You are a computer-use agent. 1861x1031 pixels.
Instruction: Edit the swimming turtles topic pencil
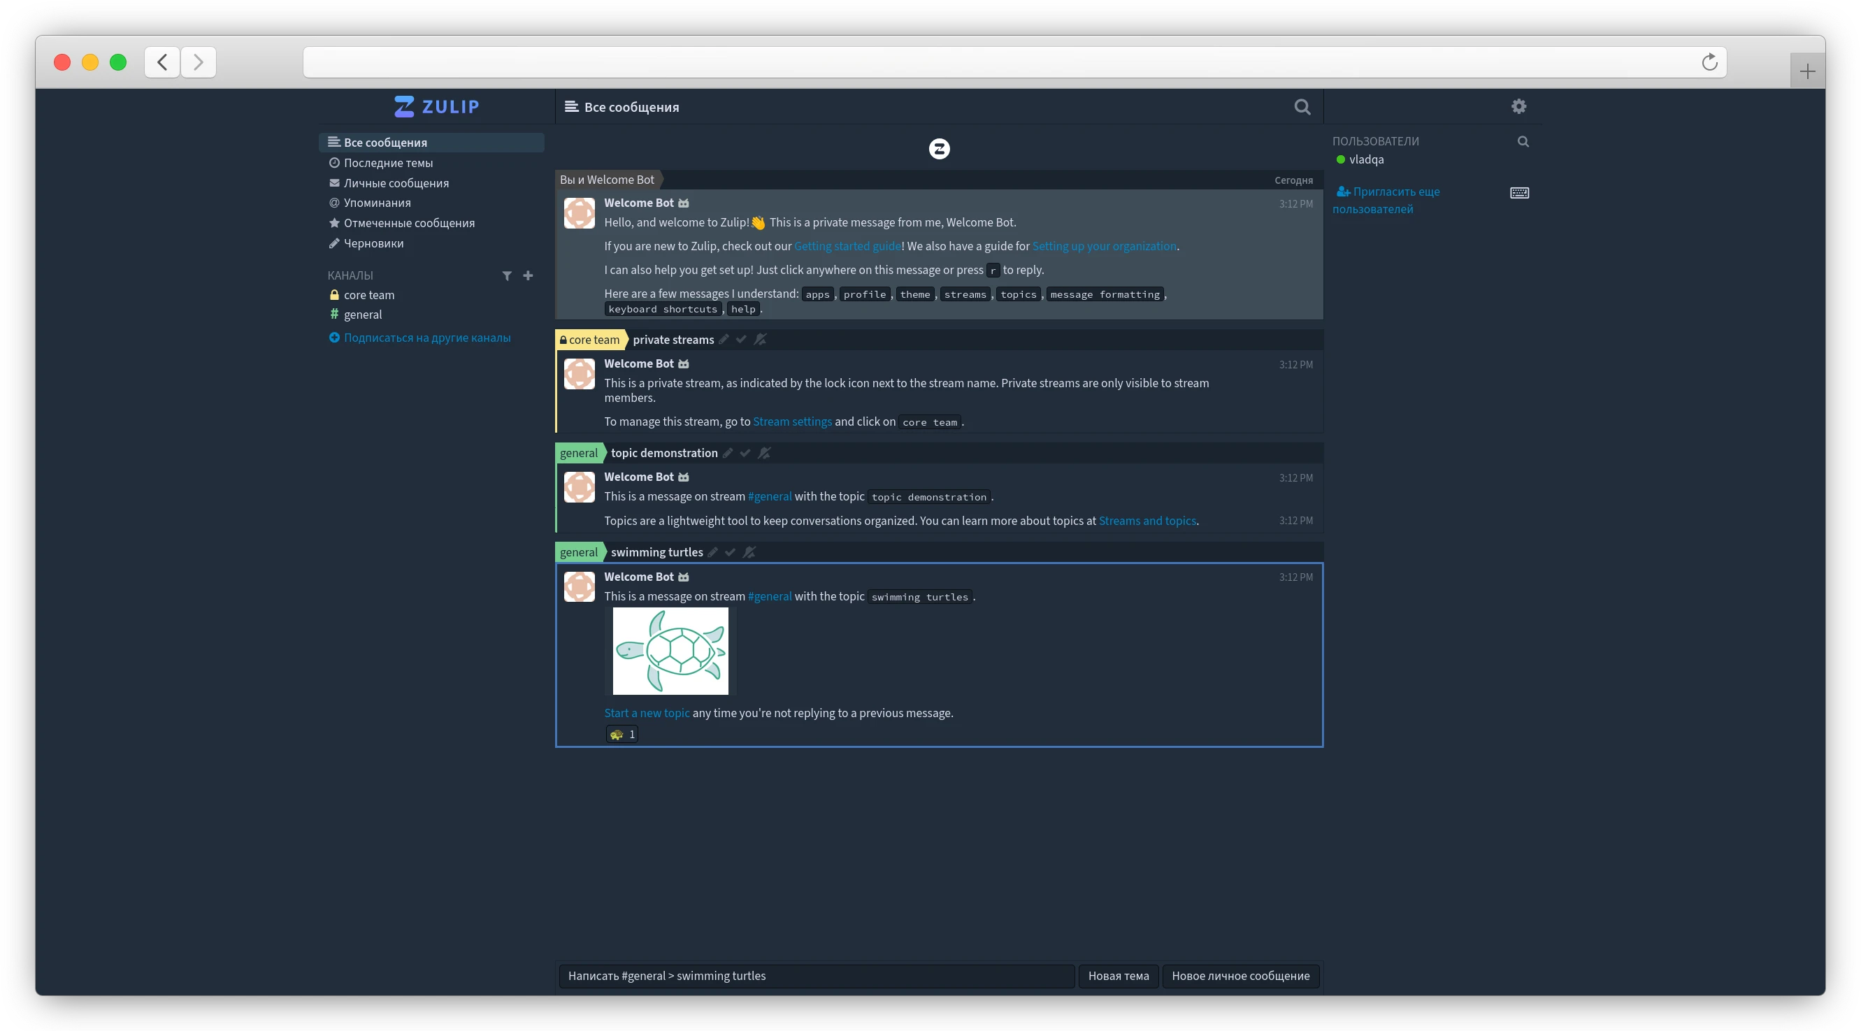click(x=713, y=552)
